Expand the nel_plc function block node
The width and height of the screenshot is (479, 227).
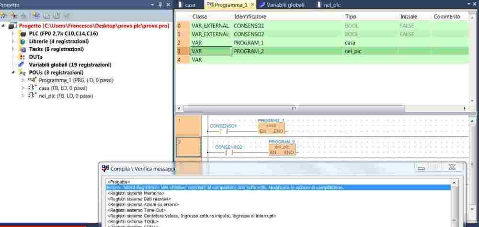(x=23, y=96)
